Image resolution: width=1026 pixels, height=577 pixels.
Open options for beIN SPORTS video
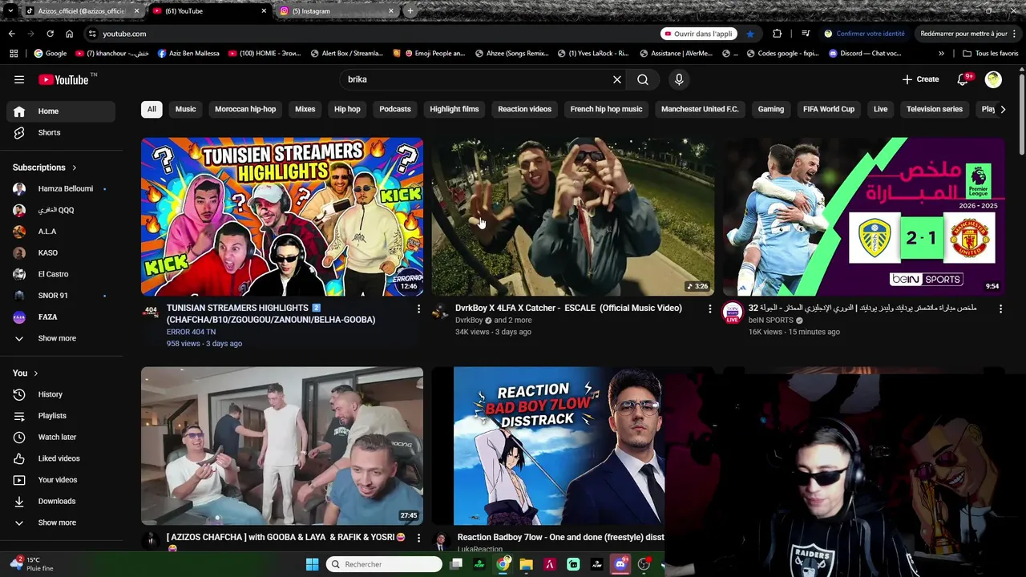[1000, 309]
